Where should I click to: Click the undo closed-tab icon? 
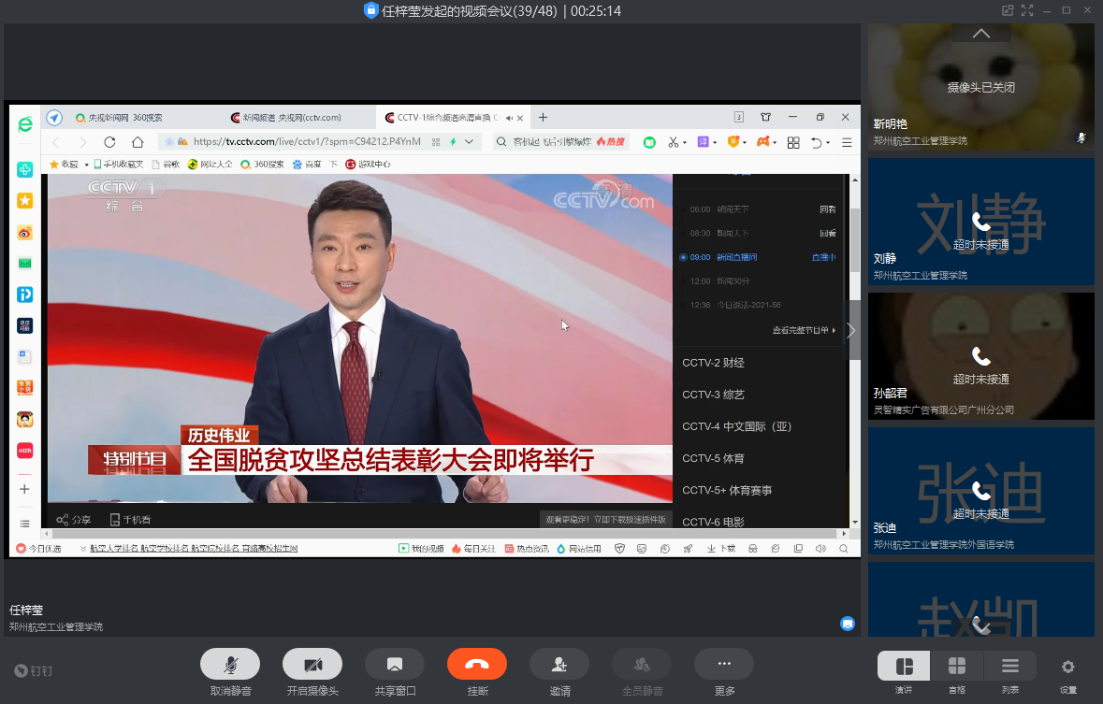[816, 142]
